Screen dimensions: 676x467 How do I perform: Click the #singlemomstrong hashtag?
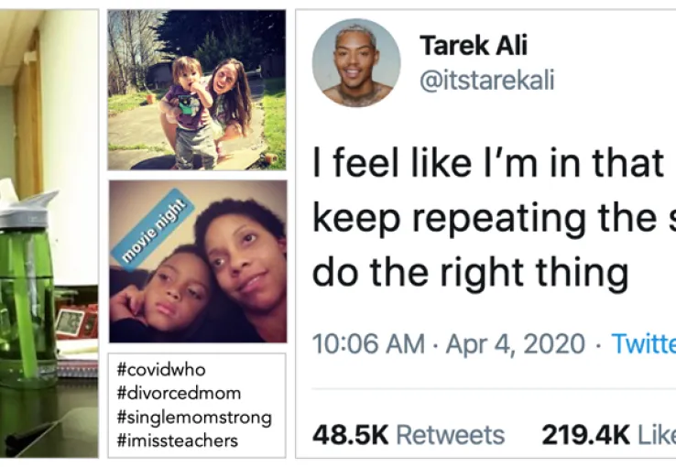click(x=194, y=418)
